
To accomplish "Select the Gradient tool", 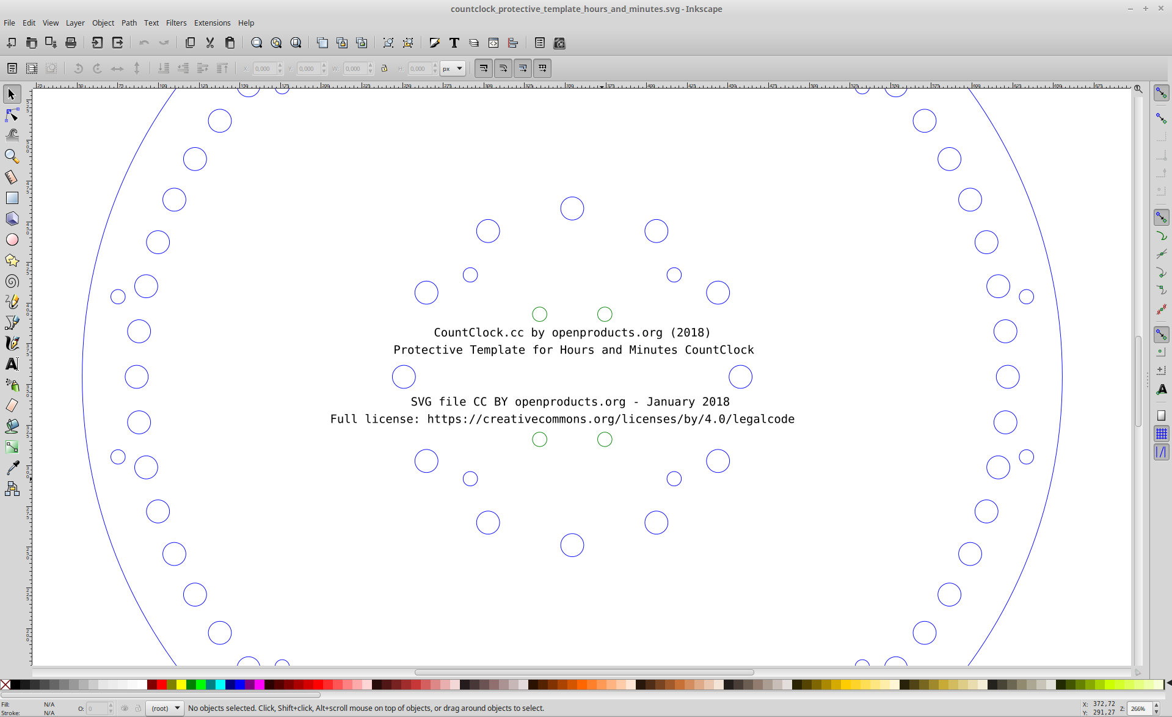I will tap(12, 447).
